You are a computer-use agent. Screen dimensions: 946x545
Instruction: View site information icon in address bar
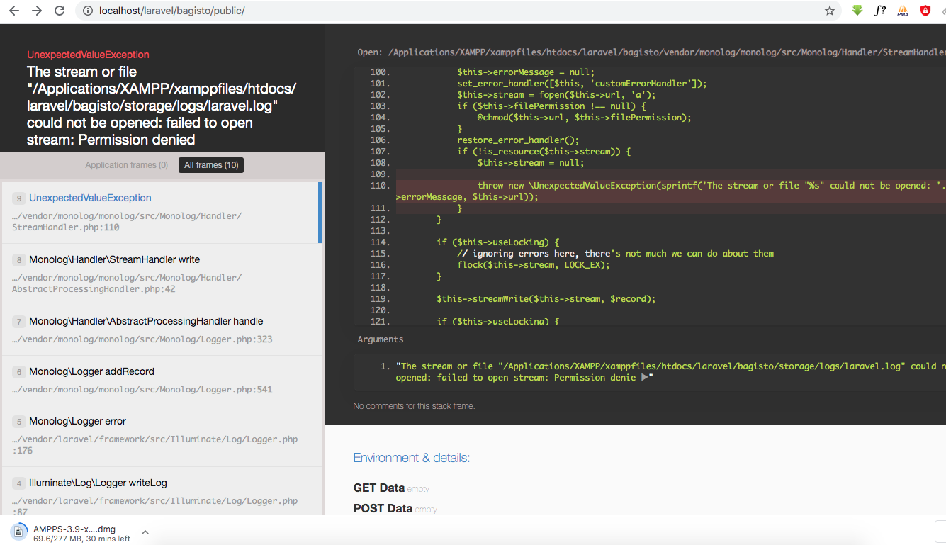(x=88, y=11)
